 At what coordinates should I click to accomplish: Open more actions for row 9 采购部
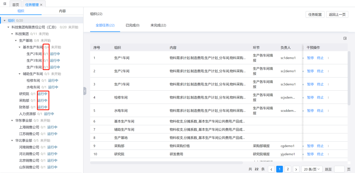tap(328, 146)
